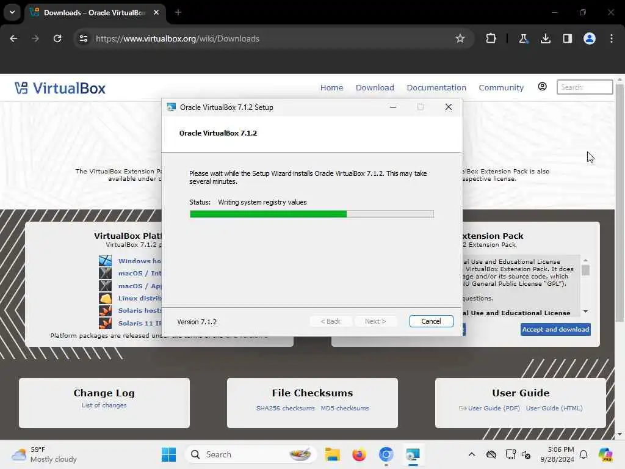Switch to the VirtualBox installer taskbar icon
The height and width of the screenshot is (469, 625).
pos(413,454)
